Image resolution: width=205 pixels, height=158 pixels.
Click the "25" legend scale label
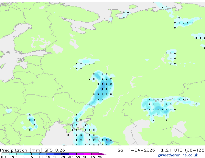[x=63, y=157]
